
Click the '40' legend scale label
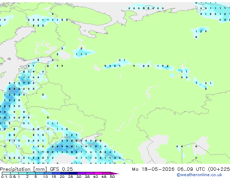coord(95,177)
